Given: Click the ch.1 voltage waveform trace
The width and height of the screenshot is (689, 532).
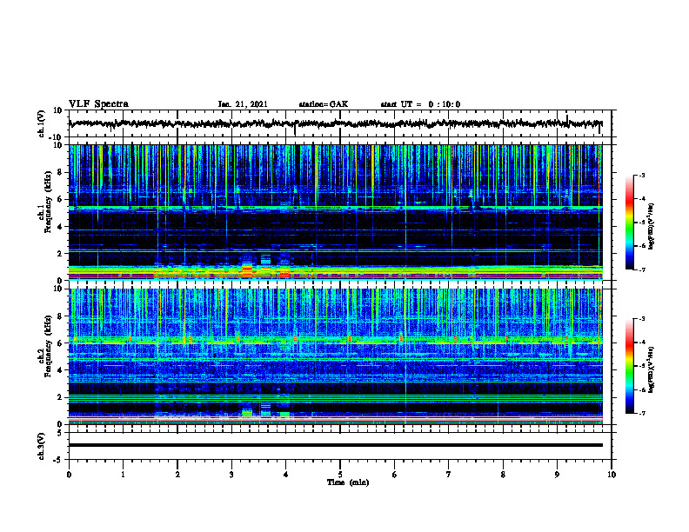Looking at the screenshot, I should [335, 123].
